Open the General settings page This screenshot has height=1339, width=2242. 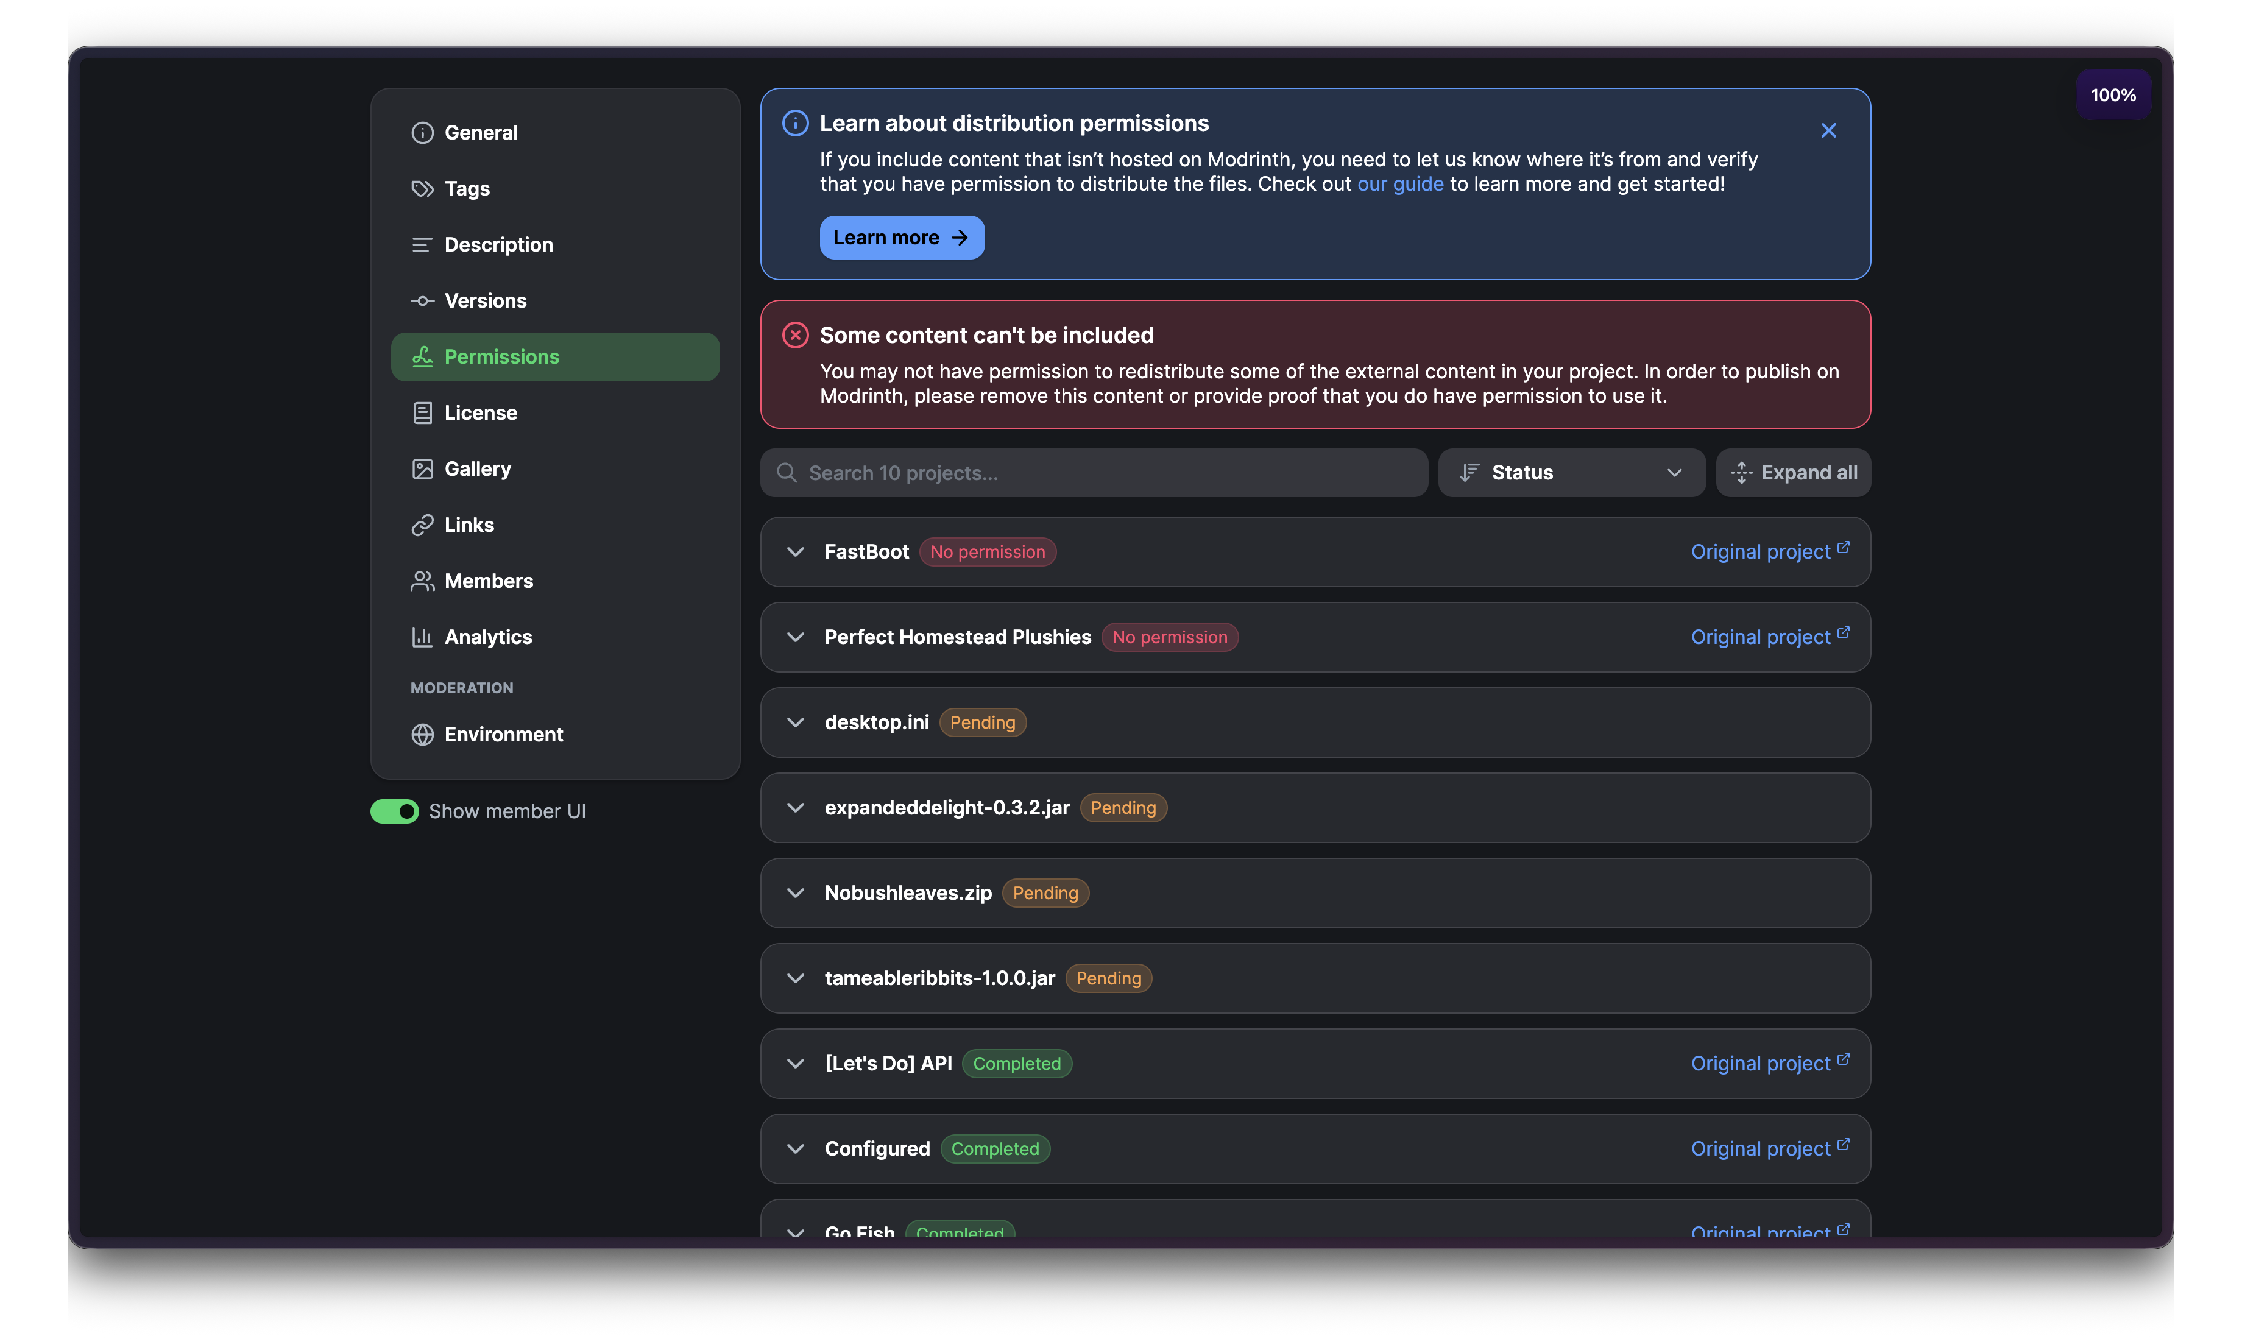pyautogui.click(x=555, y=133)
